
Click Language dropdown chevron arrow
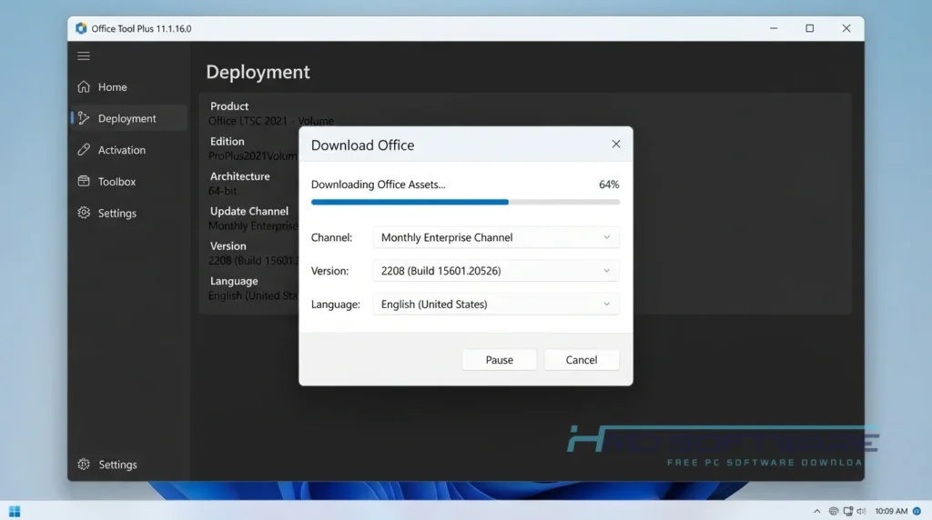coord(606,304)
